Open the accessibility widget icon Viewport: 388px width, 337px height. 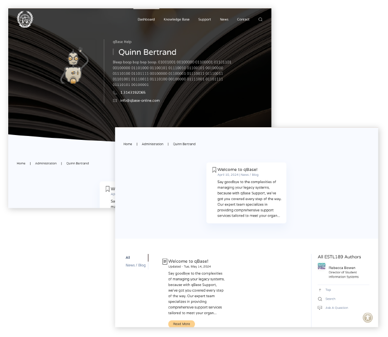click(368, 318)
